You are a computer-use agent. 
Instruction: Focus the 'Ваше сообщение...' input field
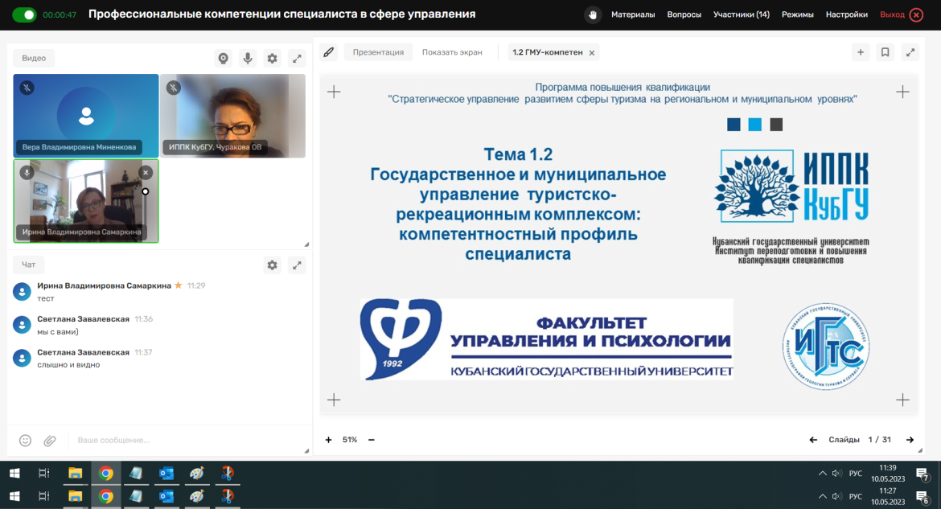(186, 440)
